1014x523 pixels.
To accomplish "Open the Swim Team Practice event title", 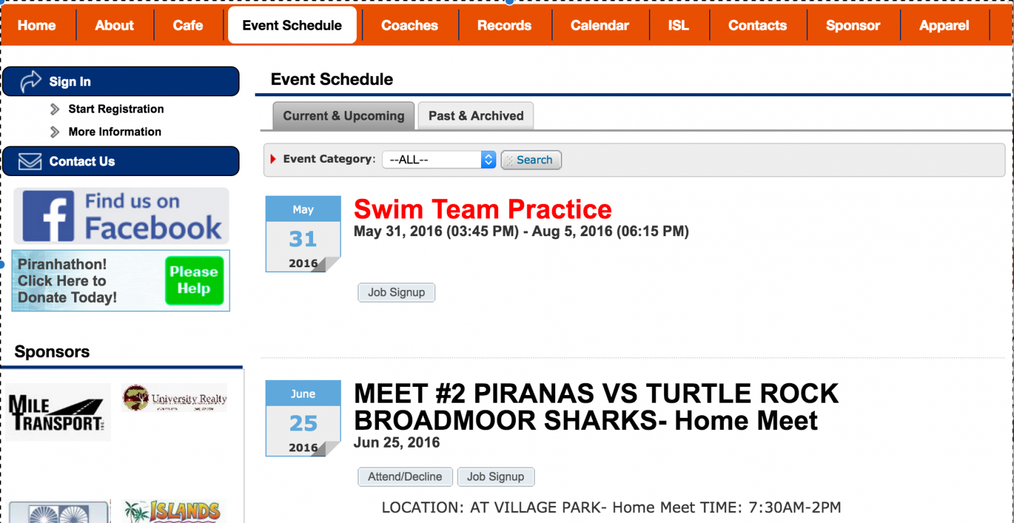I will click(x=482, y=210).
